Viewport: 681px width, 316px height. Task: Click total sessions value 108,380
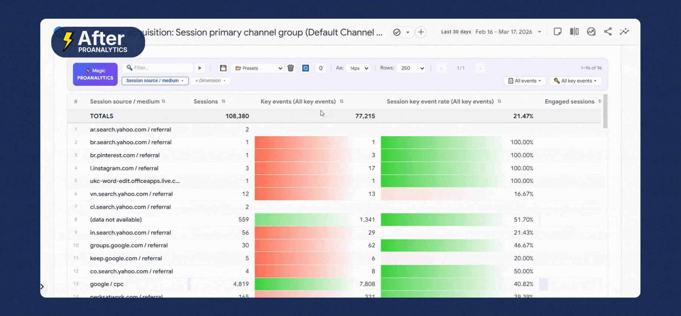click(x=237, y=116)
